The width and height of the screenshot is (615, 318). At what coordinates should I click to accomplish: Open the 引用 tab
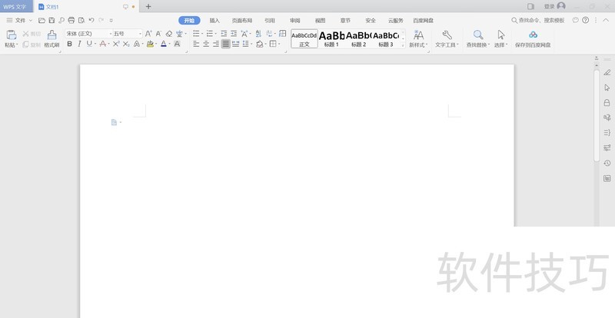pyautogui.click(x=270, y=21)
